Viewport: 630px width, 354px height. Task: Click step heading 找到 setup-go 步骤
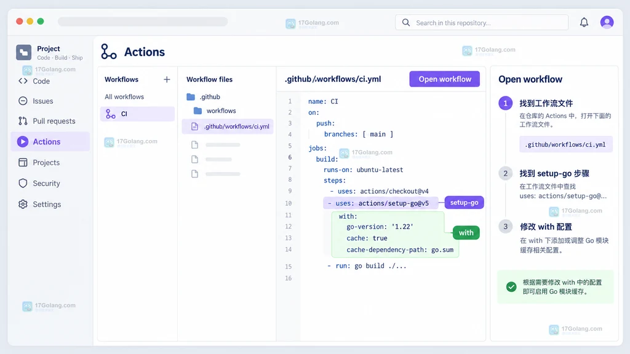[x=554, y=174]
